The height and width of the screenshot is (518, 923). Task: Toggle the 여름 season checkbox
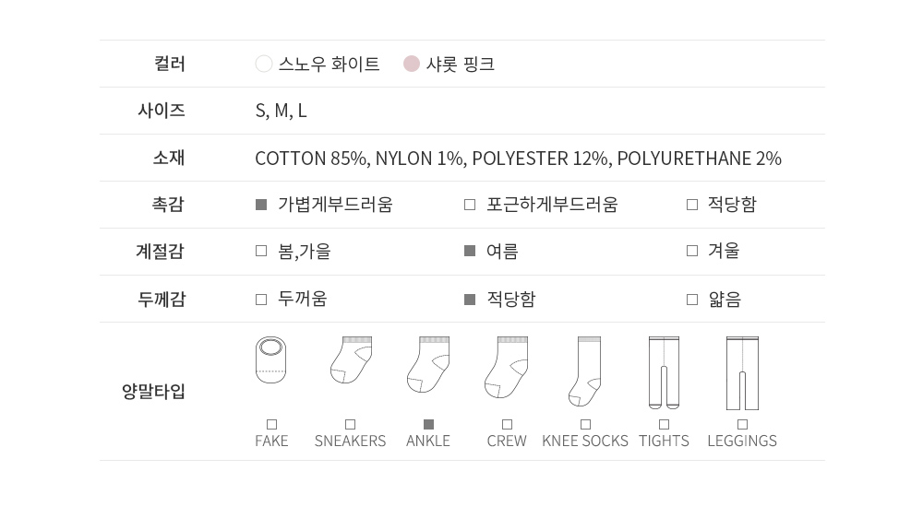point(470,251)
